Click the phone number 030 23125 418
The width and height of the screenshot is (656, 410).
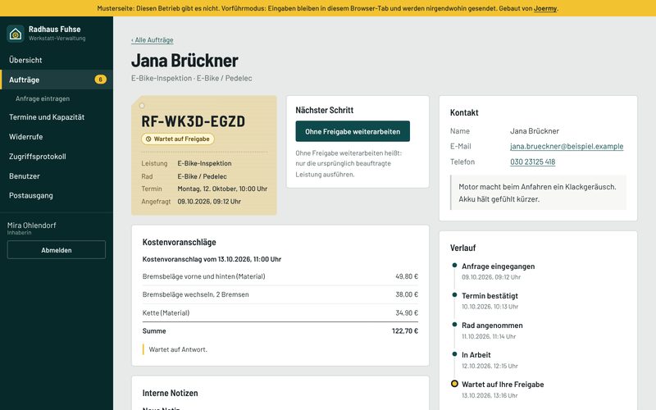(532, 162)
